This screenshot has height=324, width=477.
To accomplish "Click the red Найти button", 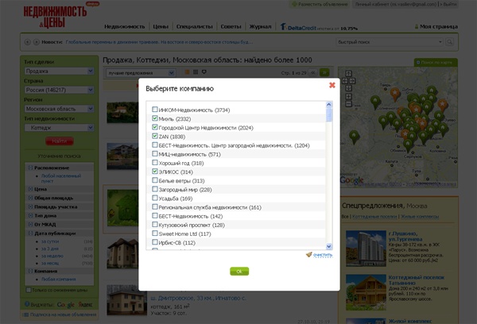I will [60, 141].
